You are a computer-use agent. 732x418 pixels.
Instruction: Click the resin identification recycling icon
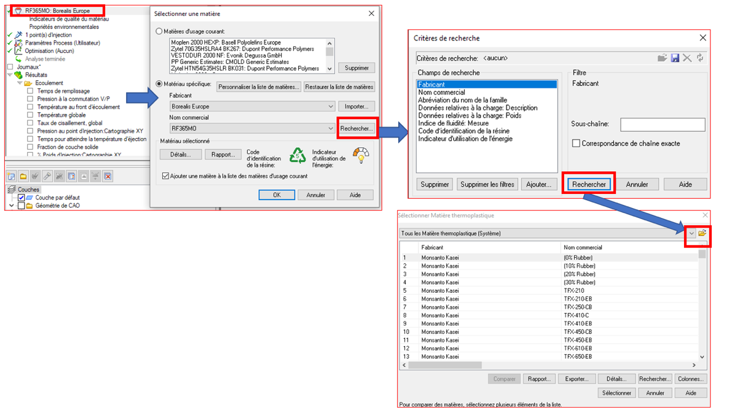[x=298, y=155]
